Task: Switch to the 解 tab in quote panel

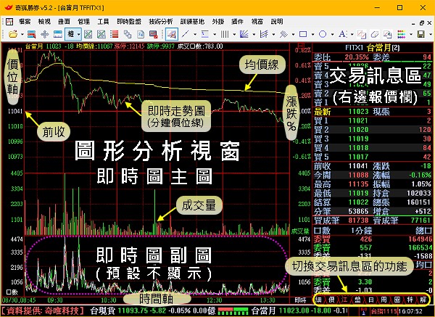Action: [423, 300]
